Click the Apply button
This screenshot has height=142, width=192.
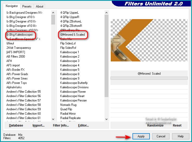[141, 136]
